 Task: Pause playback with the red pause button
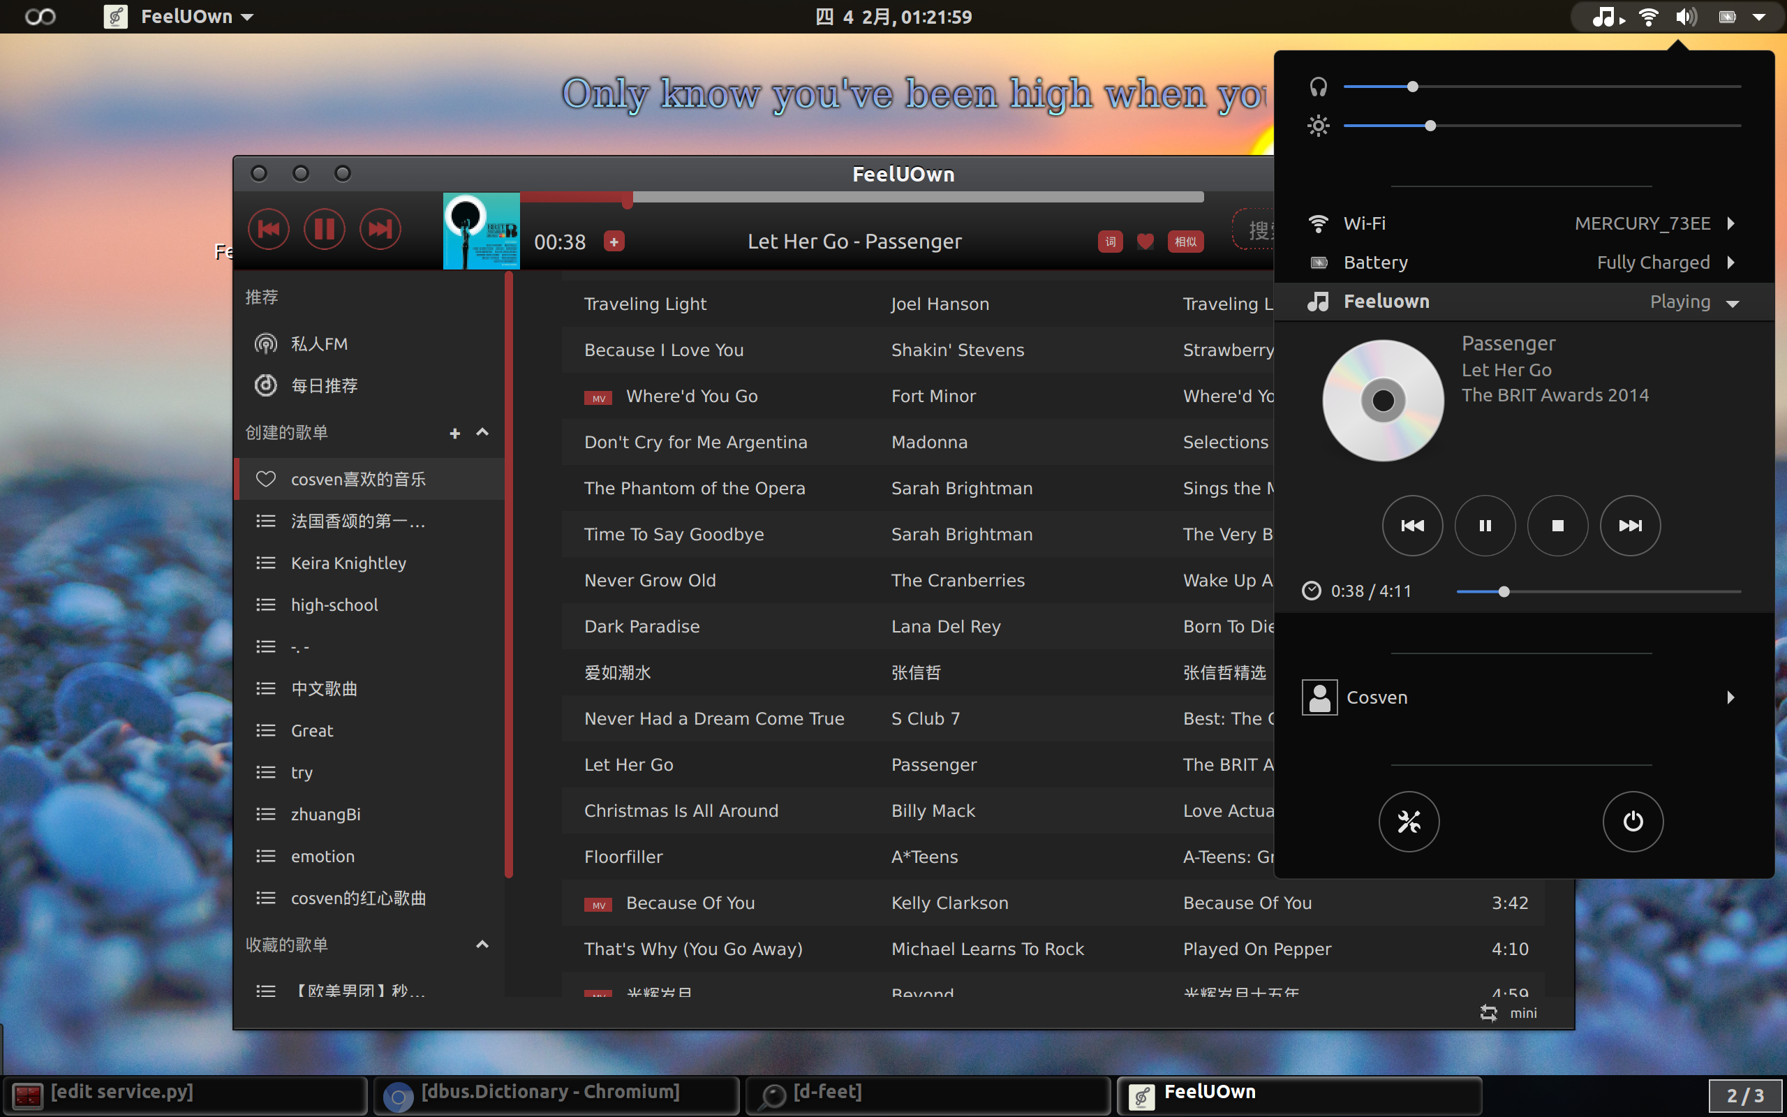tap(324, 230)
